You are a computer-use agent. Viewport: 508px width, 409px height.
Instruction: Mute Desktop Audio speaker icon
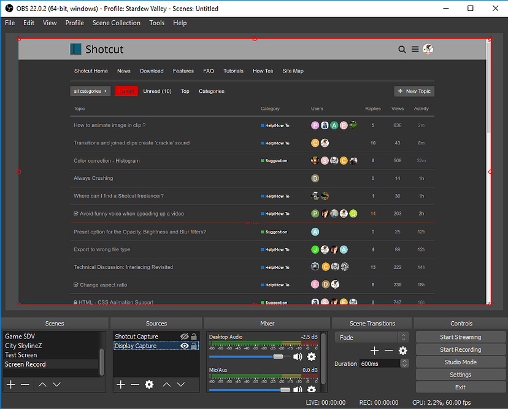[298, 357]
